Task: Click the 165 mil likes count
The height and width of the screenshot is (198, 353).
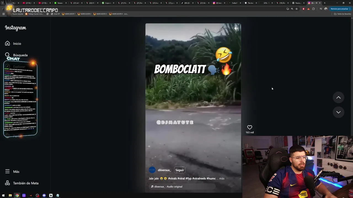Action: 250,132
